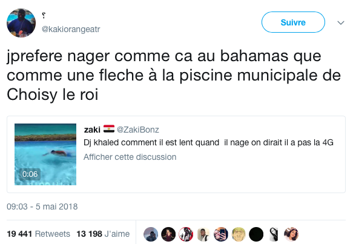Open the 09:03 - 5 mai 2018 timestamp
The height and width of the screenshot is (244, 356).
coord(42,206)
